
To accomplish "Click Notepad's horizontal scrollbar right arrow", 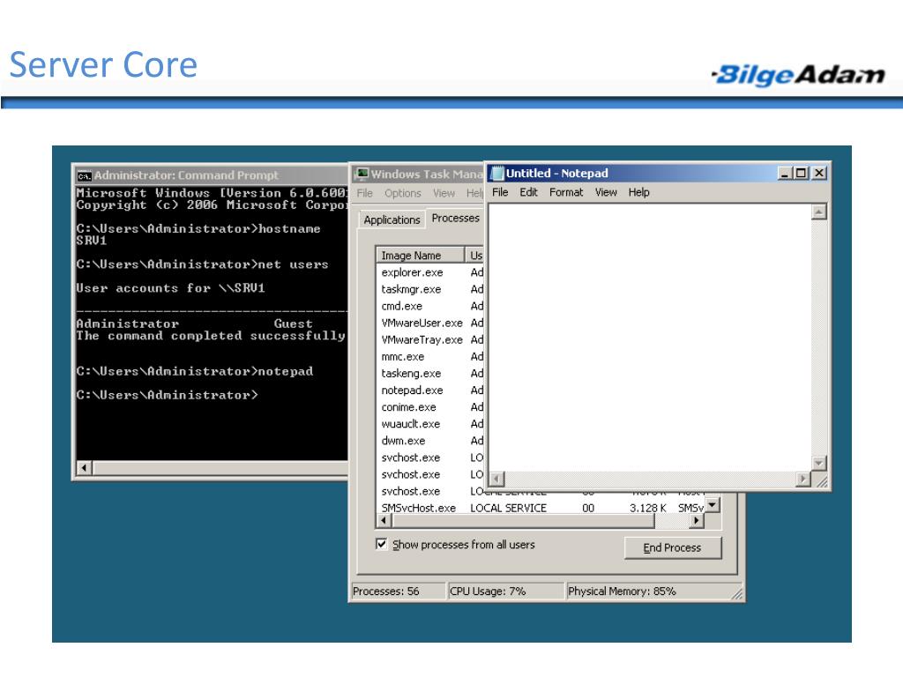I will click(803, 479).
